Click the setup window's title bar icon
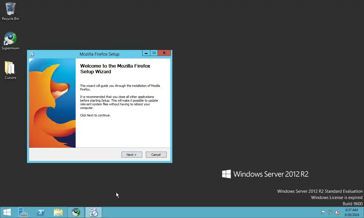This screenshot has height=218, width=364. click(x=32, y=54)
